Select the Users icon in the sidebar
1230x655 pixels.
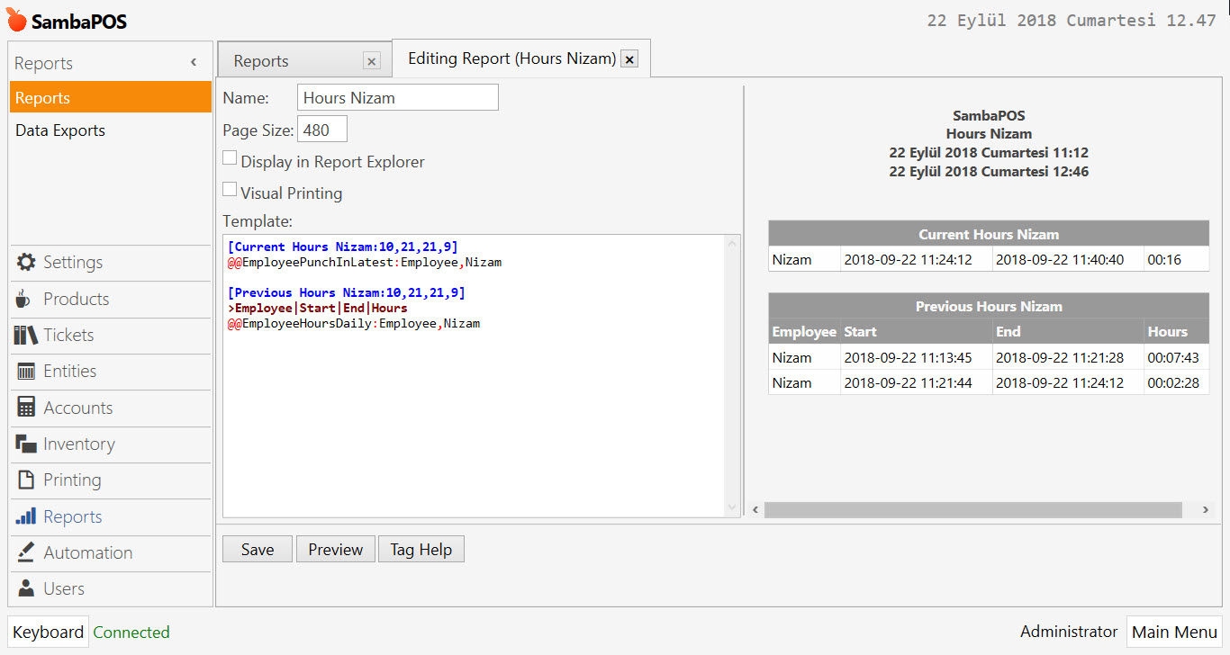click(x=28, y=588)
